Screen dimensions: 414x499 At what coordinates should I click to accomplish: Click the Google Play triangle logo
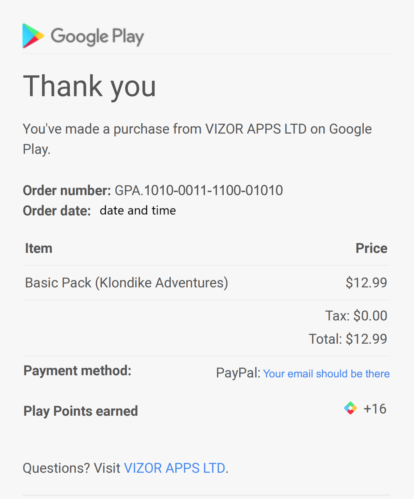[x=33, y=36]
